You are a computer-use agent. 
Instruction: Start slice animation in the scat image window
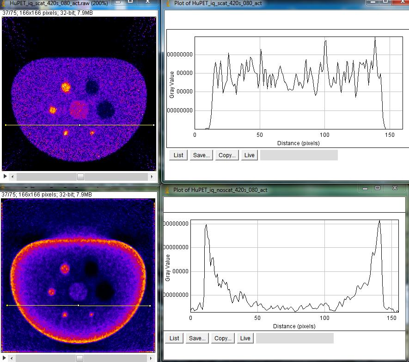click(5, 177)
